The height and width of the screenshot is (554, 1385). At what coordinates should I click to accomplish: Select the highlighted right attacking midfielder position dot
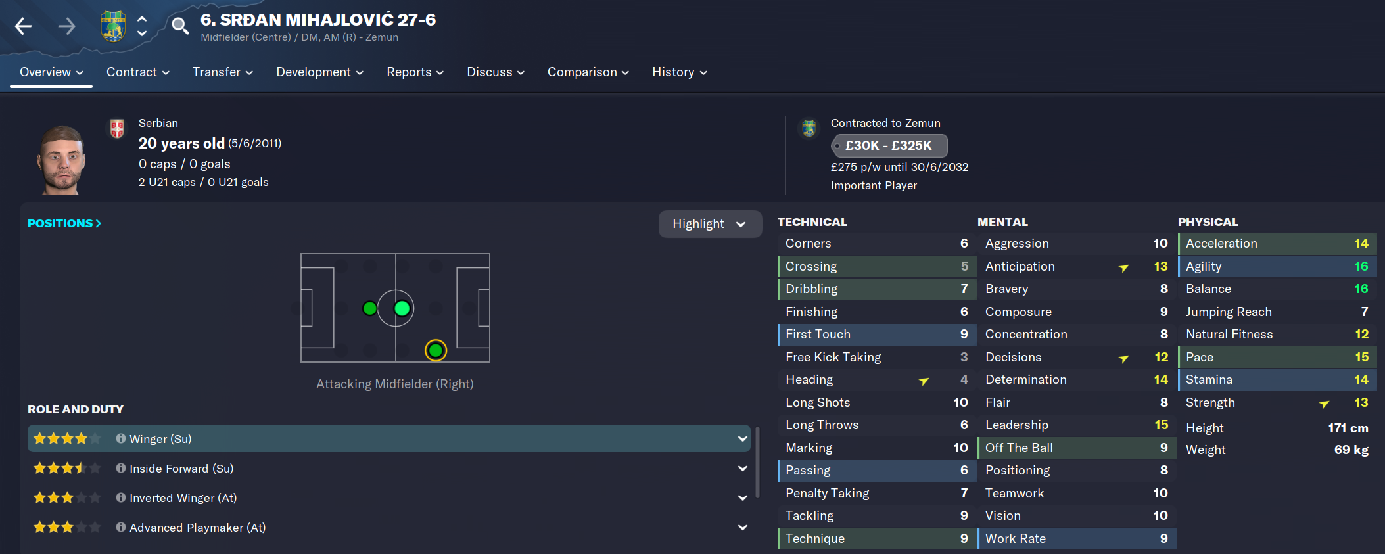pos(435,350)
